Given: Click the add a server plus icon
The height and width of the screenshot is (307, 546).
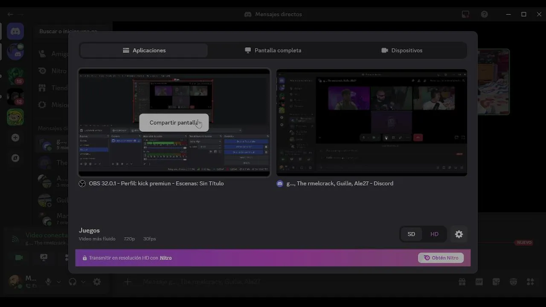Looking at the screenshot, I should pos(15,137).
